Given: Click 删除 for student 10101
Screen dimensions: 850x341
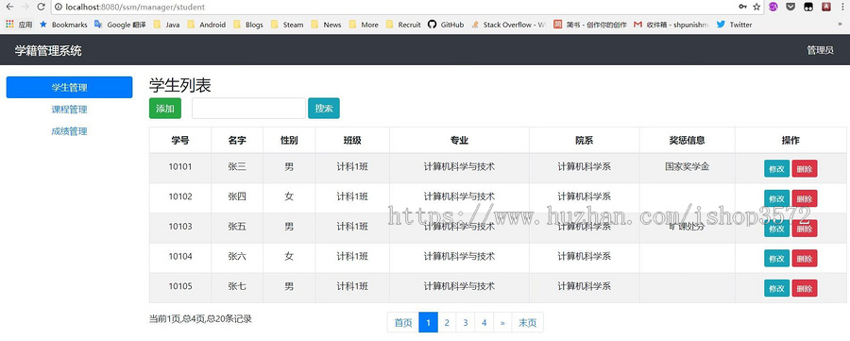Looking at the screenshot, I should 805,168.
